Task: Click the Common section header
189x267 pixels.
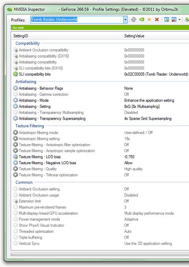Action: 24,182
